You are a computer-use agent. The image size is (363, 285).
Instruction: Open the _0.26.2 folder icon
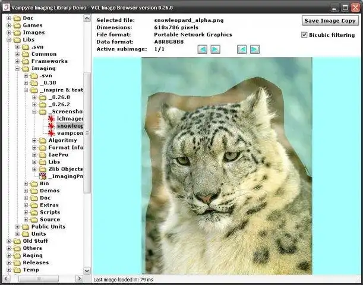(43, 104)
